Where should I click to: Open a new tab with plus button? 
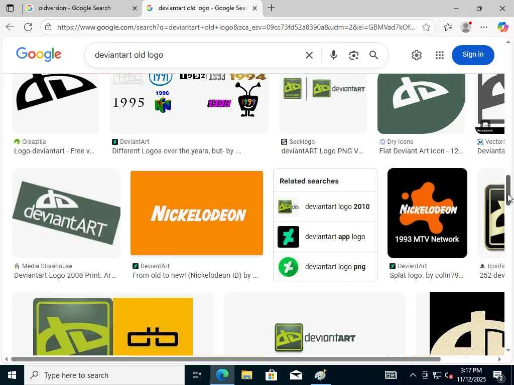coord(271,8)
